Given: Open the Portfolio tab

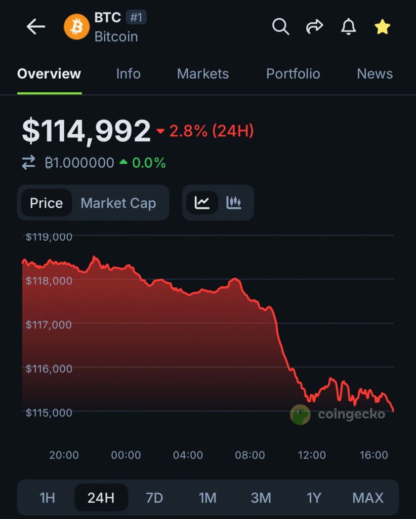Looking at the screenshot, I should 293,74.
